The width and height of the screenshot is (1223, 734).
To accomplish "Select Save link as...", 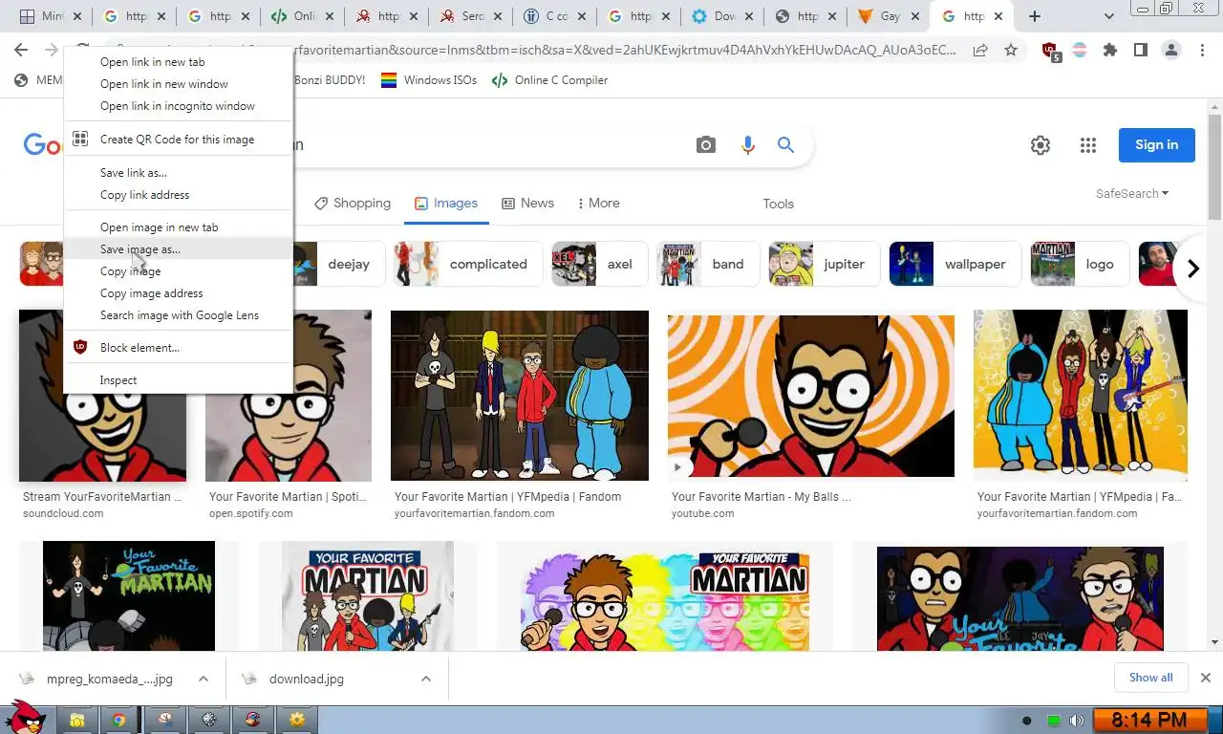I will click(178, 173).
